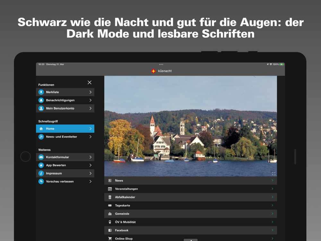Screen dimensions: 321x241
Task: Click the App Bewerten star icon
Action: [41, 165]
